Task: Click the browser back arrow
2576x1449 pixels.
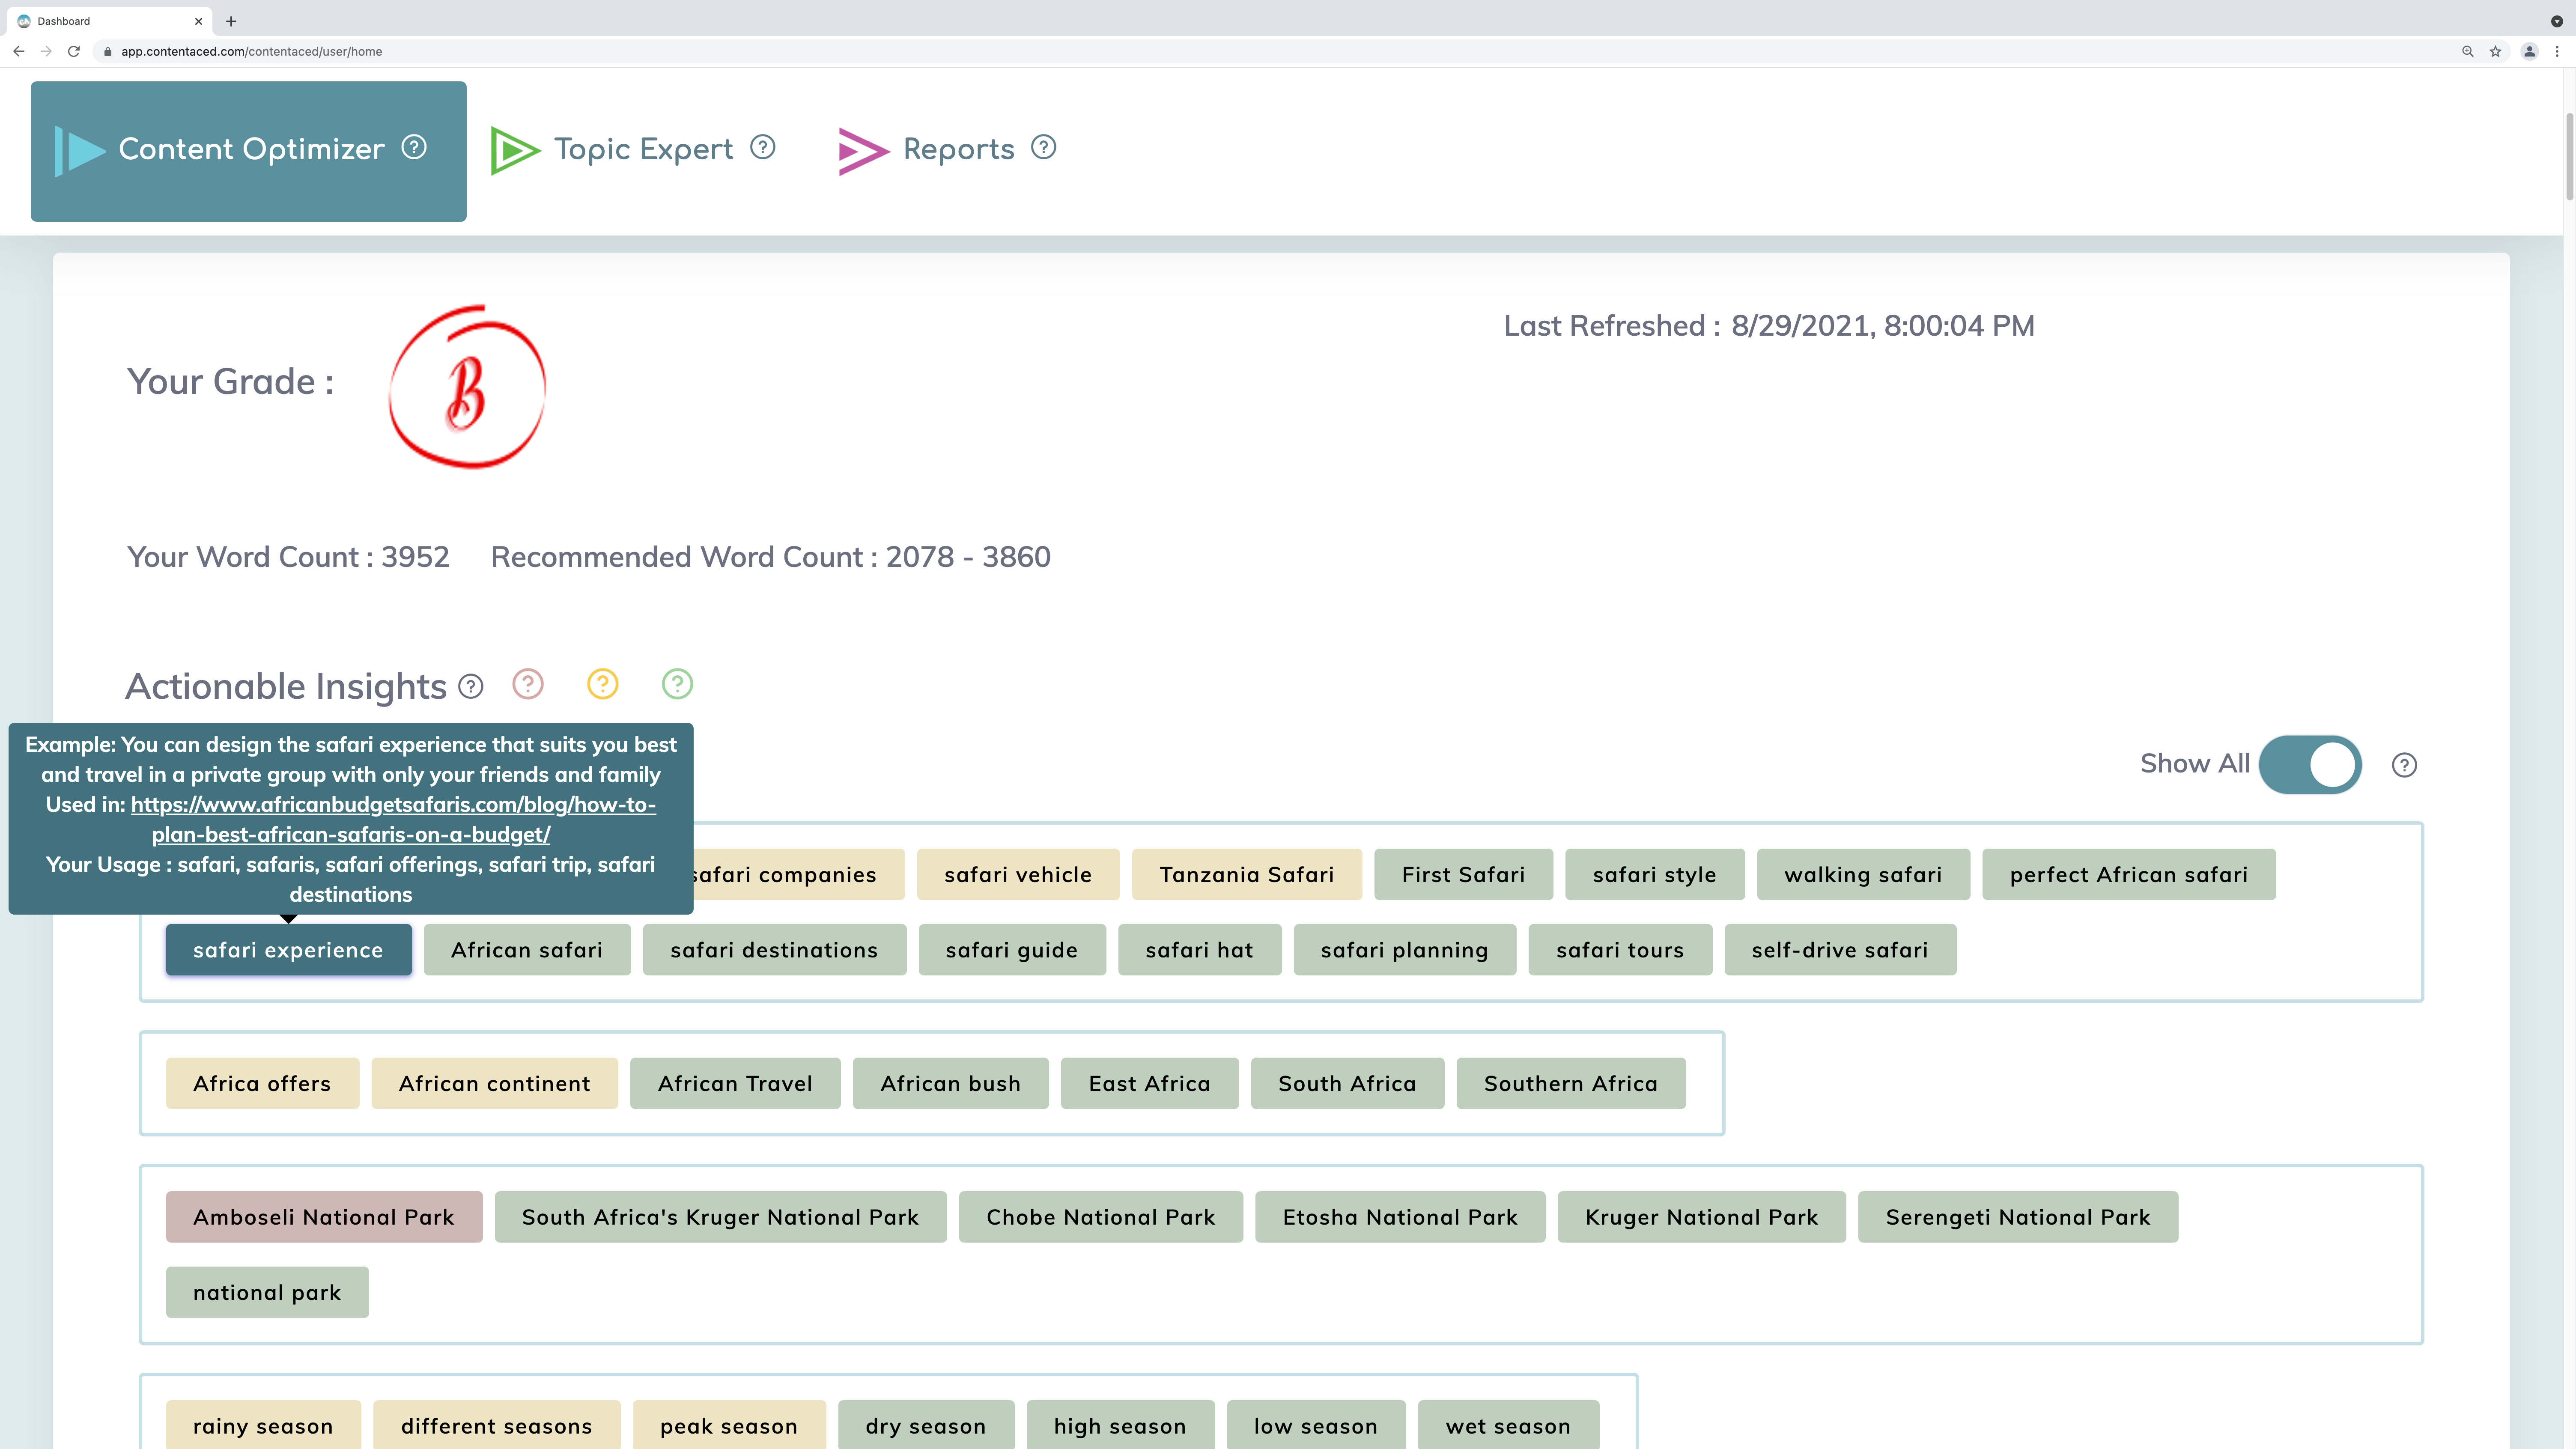Action: click(19, 51)
